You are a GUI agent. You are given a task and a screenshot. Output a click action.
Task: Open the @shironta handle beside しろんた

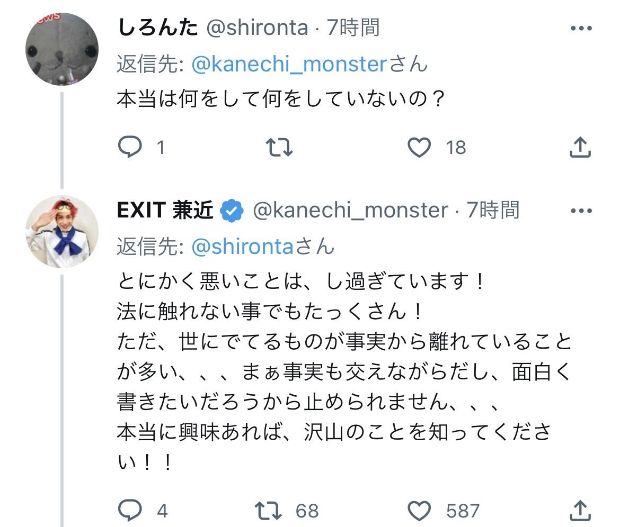pyautogui.click(x=256, y=27)
